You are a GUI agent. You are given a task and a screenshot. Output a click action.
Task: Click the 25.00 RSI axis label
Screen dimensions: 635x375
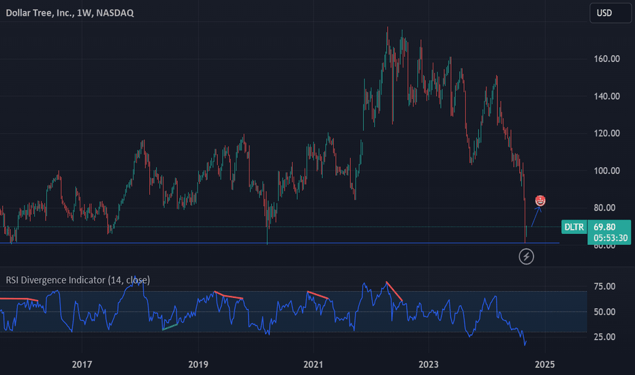point(604,337)
